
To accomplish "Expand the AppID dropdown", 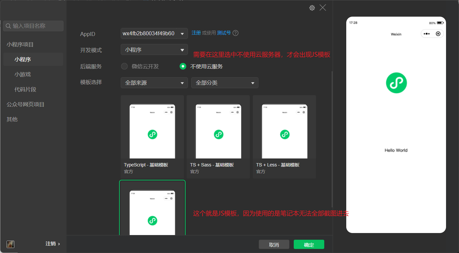I will [x=154, y=33].
